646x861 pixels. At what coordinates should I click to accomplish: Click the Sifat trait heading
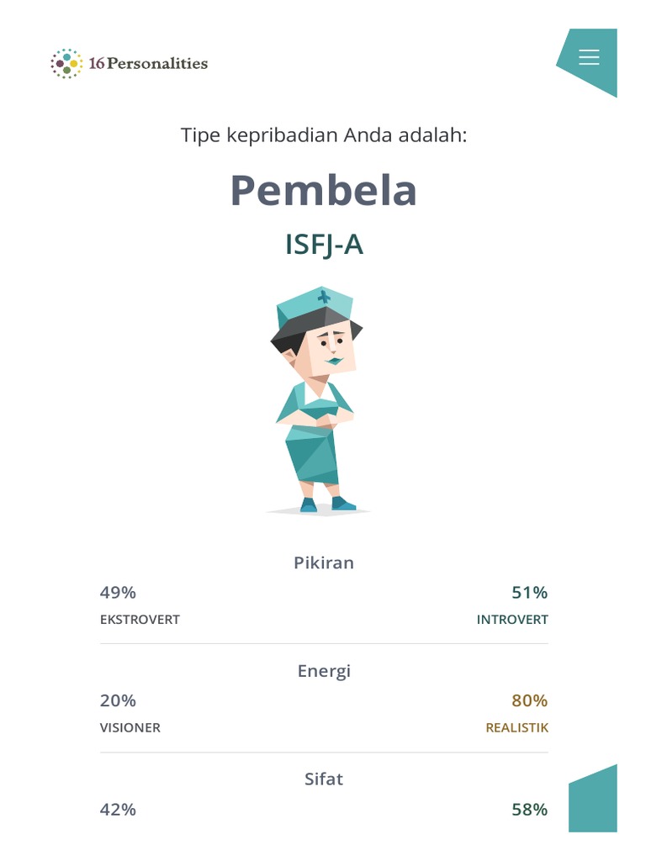point(324,779)
